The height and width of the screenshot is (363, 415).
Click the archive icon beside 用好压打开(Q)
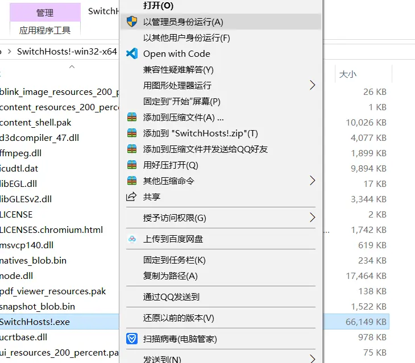click(132, 164)
